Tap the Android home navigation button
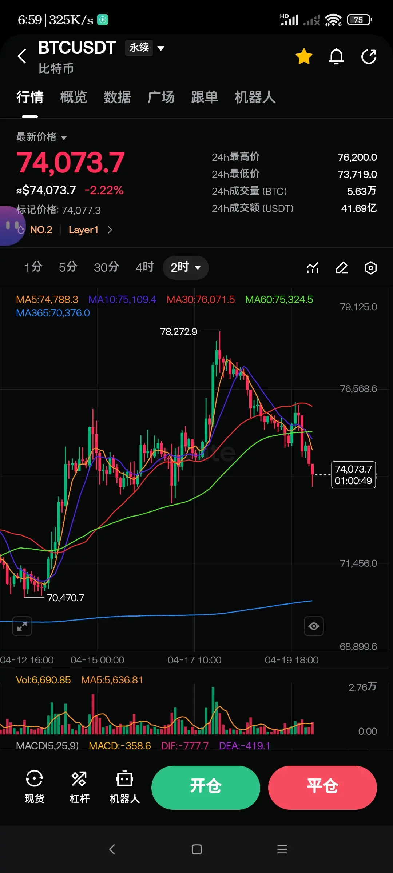 pos(197,849)
